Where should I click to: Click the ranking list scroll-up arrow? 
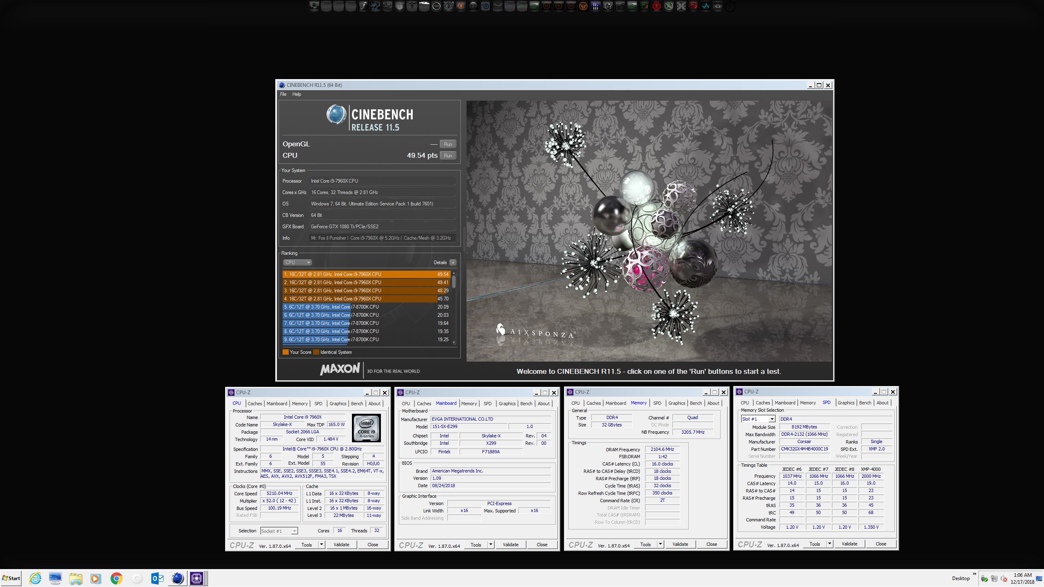[x=454, y=273]
